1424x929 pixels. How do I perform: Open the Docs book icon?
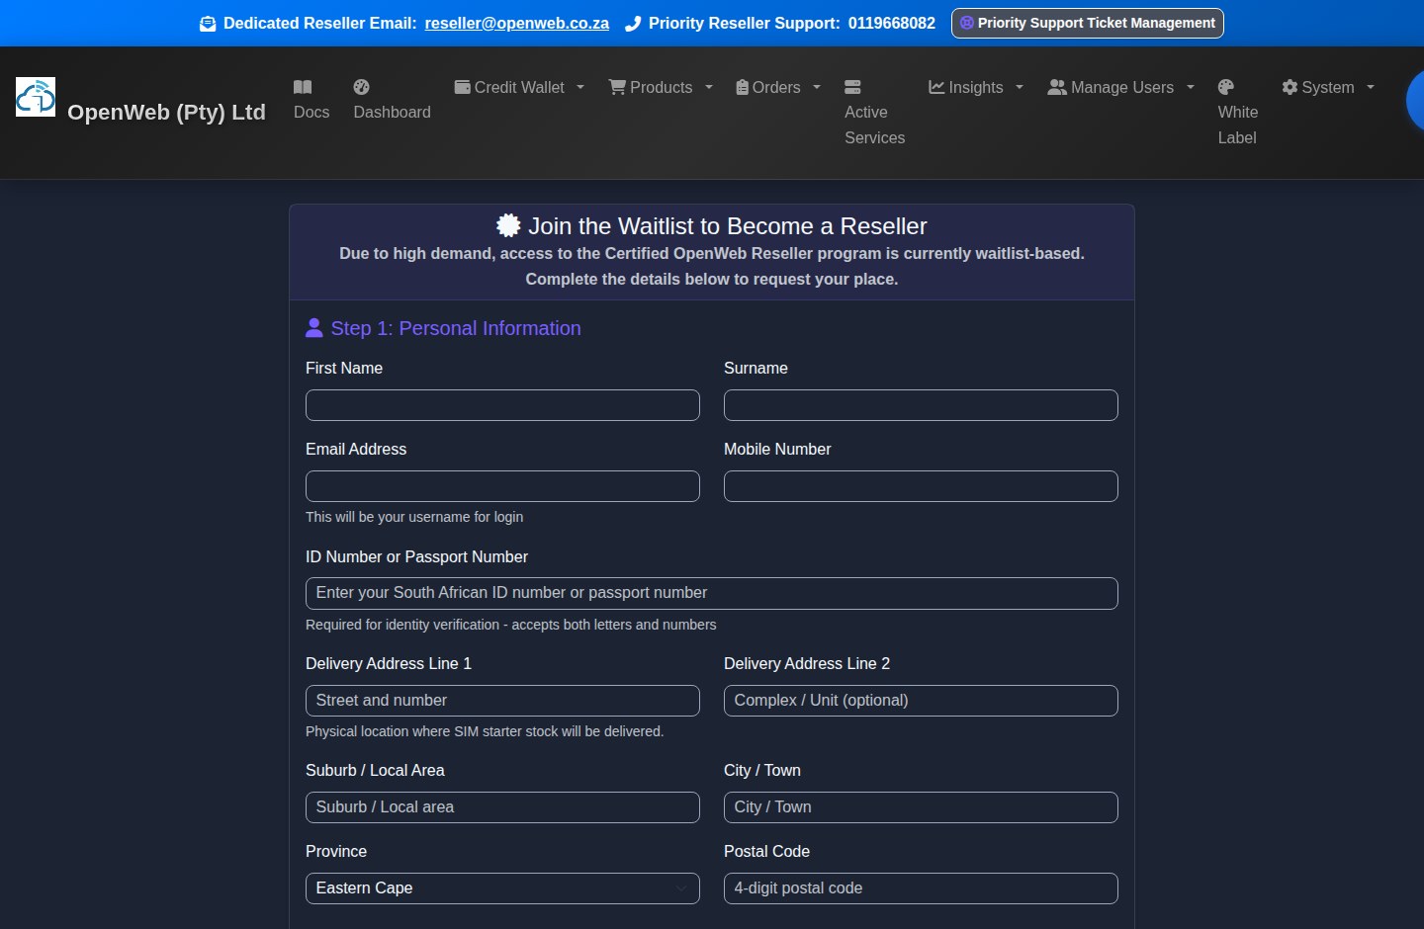[x=303, y=87]
